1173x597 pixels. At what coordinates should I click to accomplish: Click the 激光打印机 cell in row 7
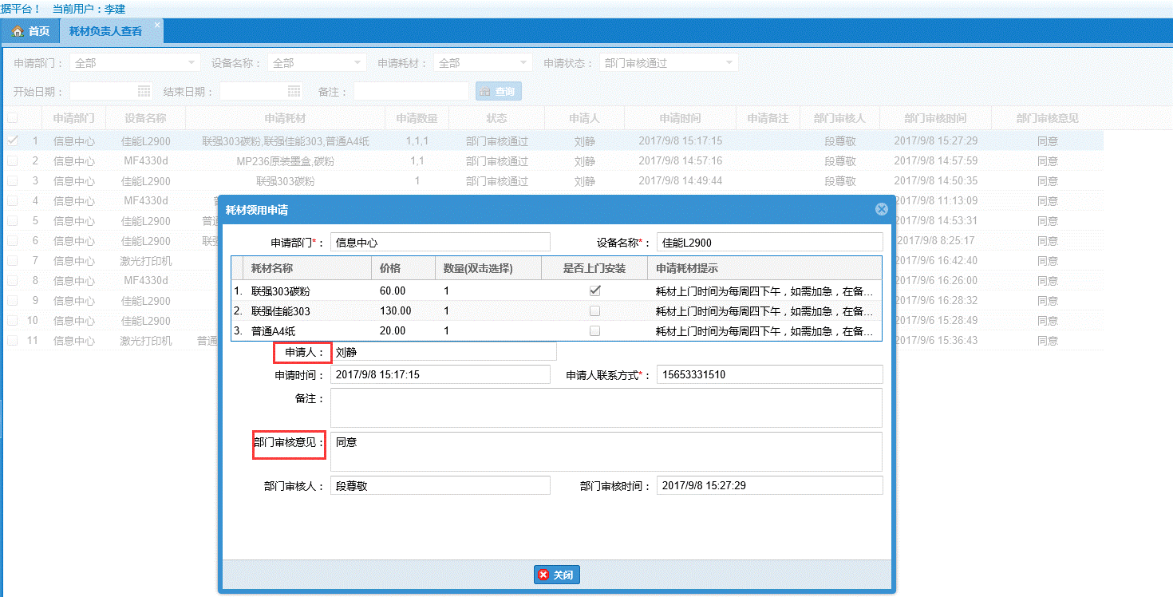(145, 260)
